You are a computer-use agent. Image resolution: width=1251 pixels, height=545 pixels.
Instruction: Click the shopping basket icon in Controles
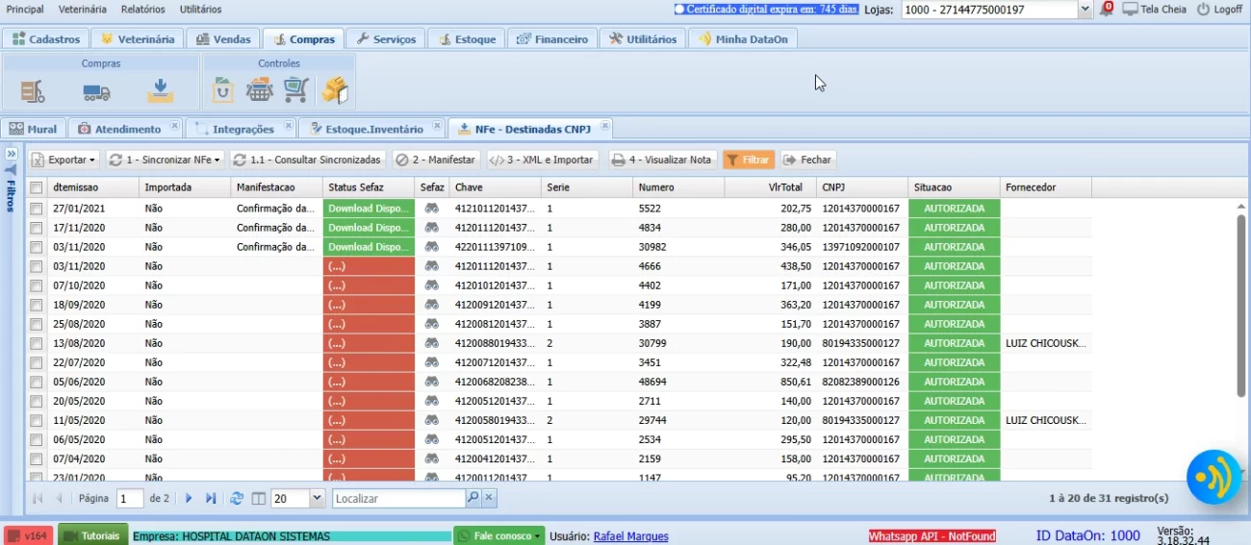point(259,90)
